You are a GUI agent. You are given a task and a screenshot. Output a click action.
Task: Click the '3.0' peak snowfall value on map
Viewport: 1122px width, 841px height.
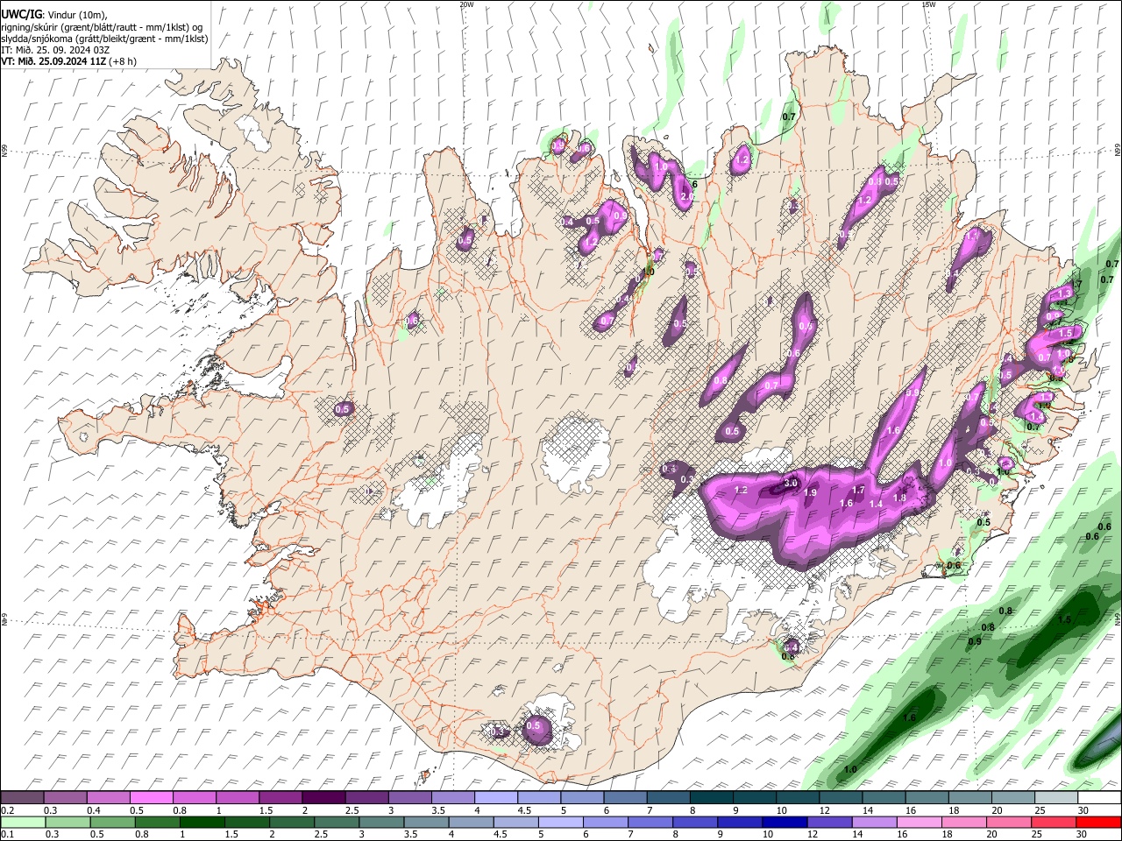(791, 483)
